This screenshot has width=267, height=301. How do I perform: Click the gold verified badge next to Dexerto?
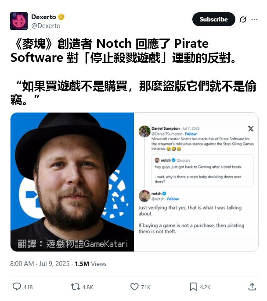(61, 17)
